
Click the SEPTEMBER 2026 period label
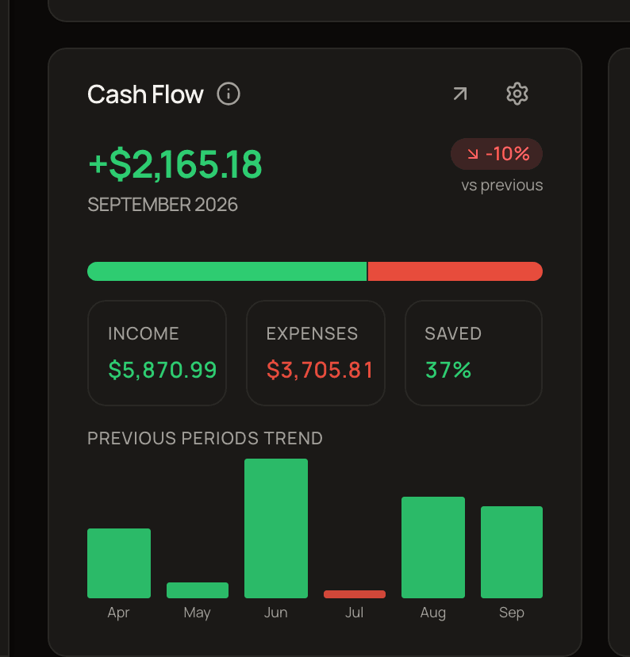pyautogui.click(x=163, y=205)
